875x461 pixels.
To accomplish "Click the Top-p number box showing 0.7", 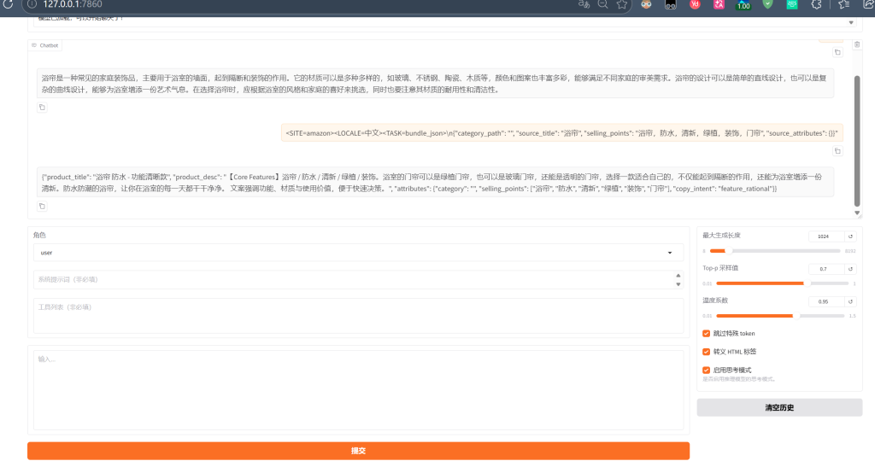I will tap(826, 269).
